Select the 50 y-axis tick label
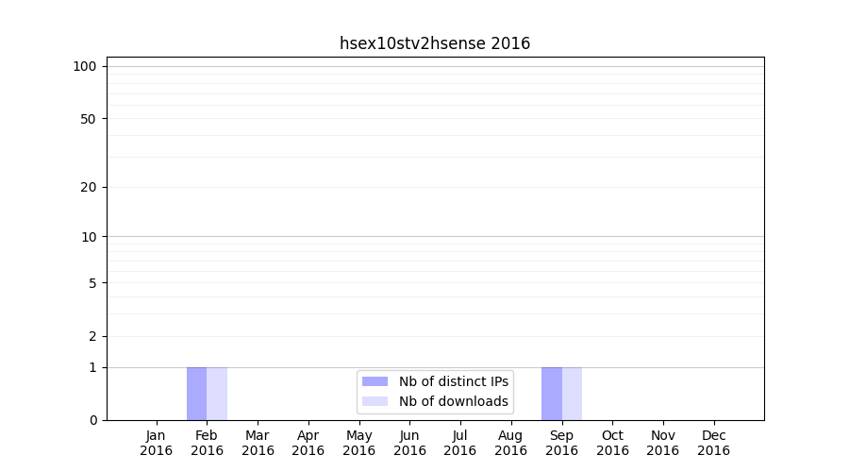 click(x=89, y=119)
